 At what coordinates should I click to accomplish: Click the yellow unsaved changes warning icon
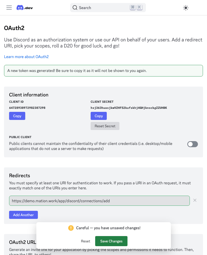71,228
